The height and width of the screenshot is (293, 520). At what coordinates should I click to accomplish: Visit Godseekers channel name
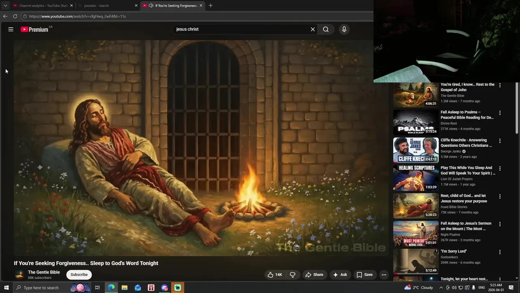[449, 257]
